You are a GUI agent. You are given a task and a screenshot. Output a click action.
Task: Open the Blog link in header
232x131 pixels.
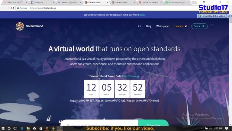[149, 26]
